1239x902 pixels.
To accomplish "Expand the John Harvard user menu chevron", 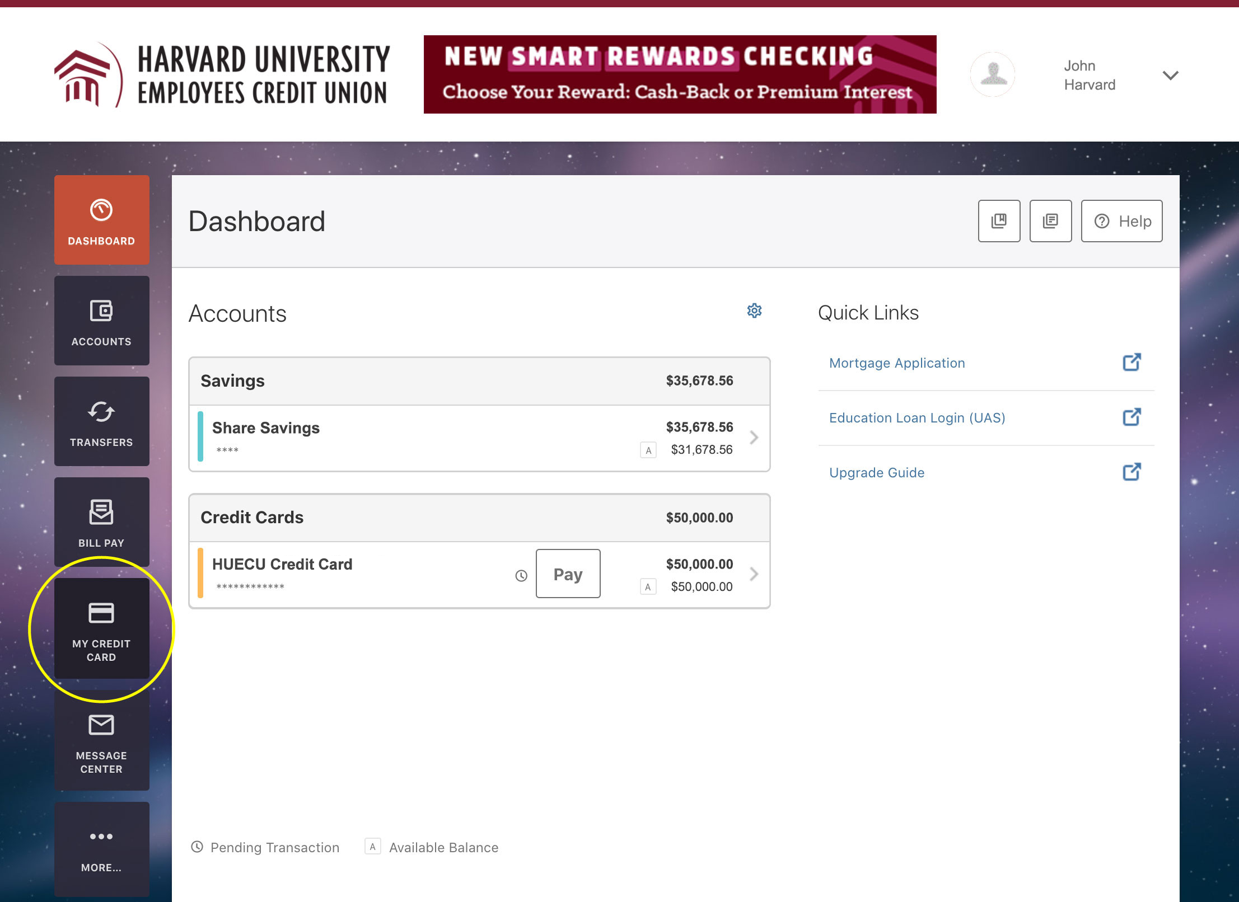I will (1170, 75).
